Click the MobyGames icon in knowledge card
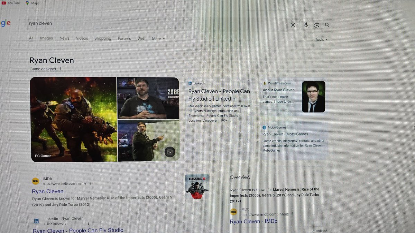The image size is (415, 233). [x=264, y=128]
